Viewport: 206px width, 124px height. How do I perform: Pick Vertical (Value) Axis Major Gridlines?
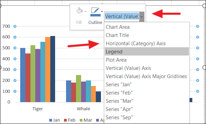[x=147, y=76]
